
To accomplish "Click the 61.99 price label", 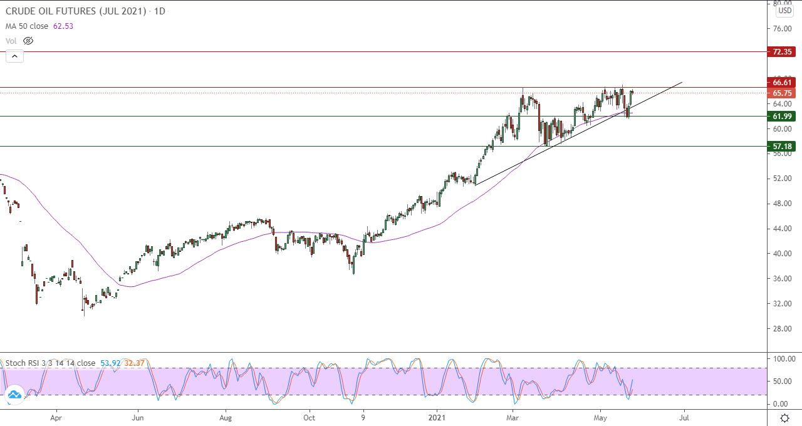I will click(x=783, y=116).
